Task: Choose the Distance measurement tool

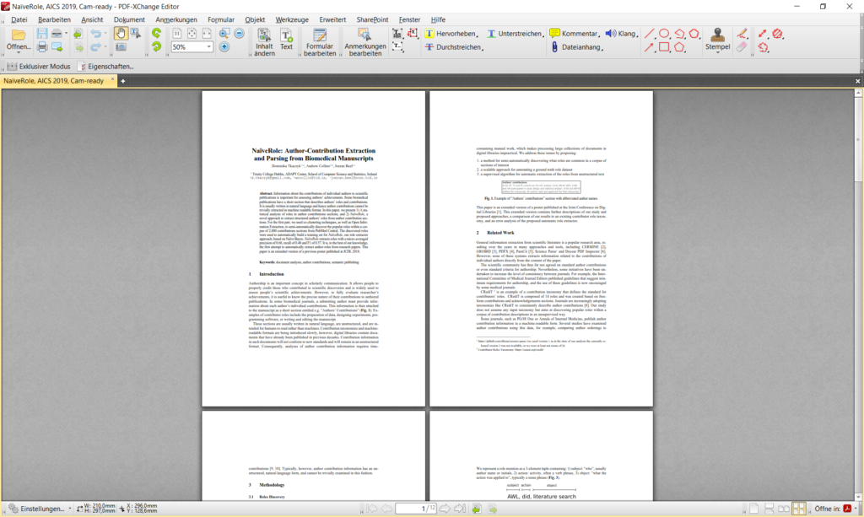Action: coord(763,34)
